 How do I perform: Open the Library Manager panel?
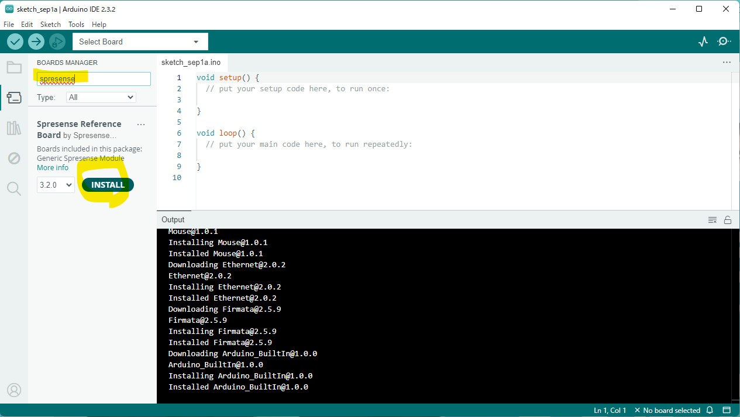(x=14, y=127)
